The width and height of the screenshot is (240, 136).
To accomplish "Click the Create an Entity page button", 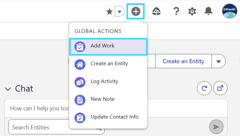I will click(183, 61).
